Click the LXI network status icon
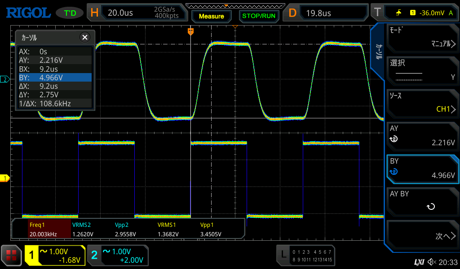The width and height of the screenshot is (460, 269). point(419,262)
